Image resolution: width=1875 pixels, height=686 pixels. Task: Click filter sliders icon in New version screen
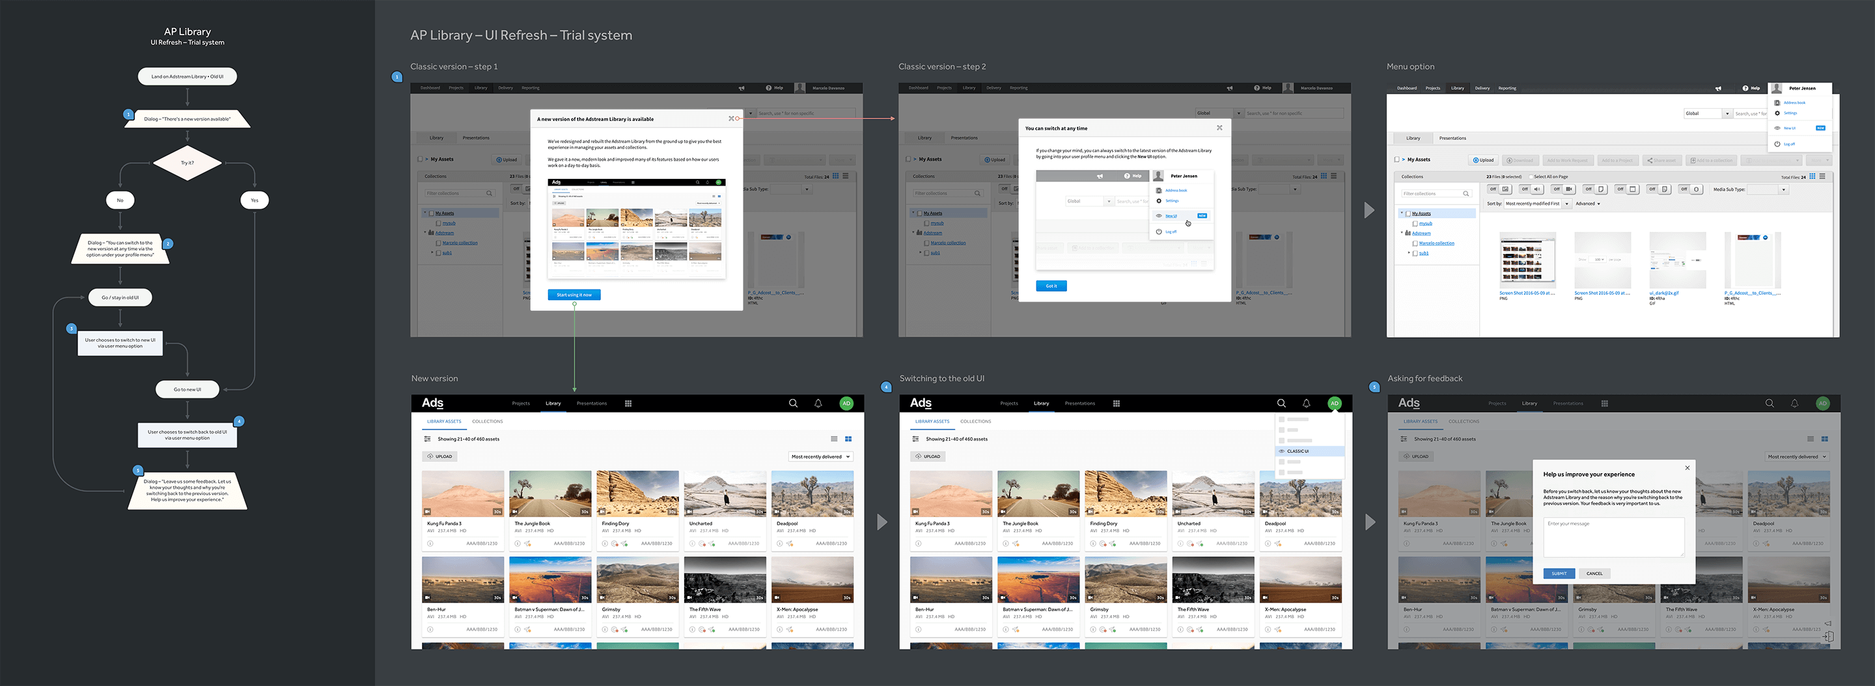(427, 439)
